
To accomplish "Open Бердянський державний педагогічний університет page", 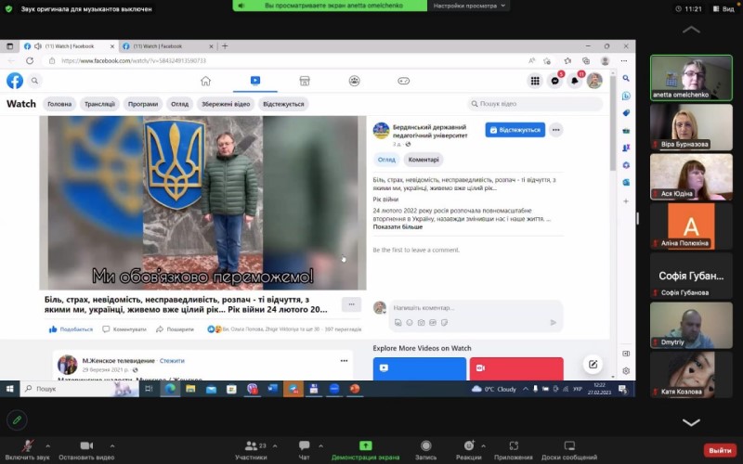I will tap(430, 131).
